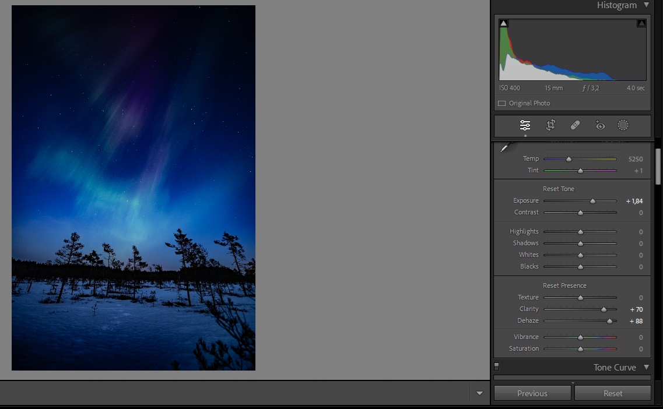
Task: Select the Healing bandage tool
Action: pos(575,125)
